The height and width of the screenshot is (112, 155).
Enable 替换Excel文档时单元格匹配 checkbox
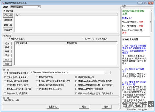[5, 89]
